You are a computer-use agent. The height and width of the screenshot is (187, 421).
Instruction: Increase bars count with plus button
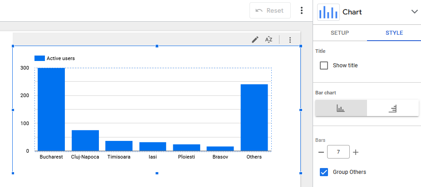356,152
